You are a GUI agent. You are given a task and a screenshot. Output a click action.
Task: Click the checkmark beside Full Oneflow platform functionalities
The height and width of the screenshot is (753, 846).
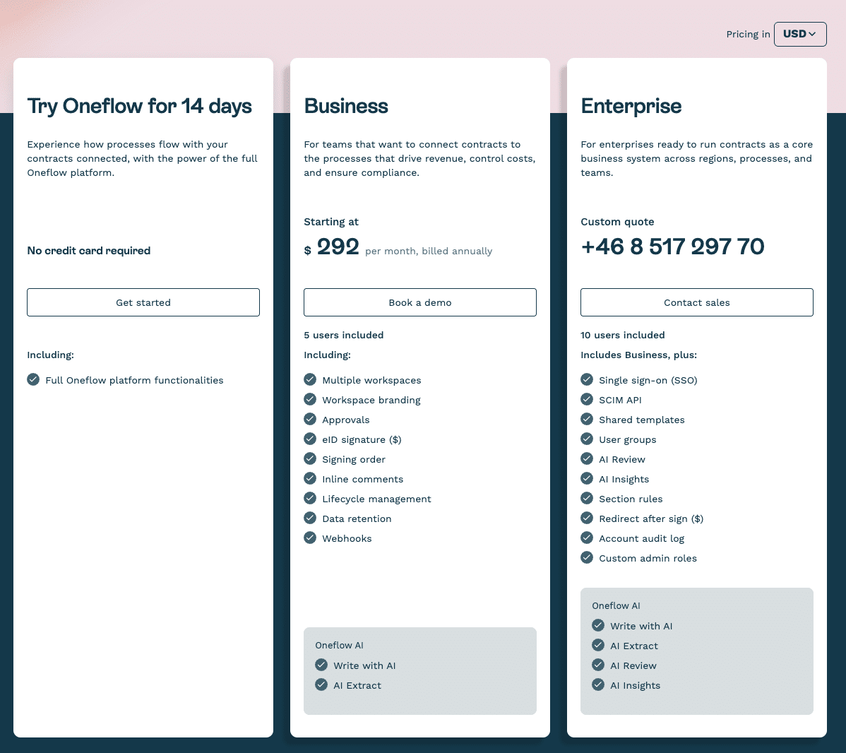tap(33, 379)
